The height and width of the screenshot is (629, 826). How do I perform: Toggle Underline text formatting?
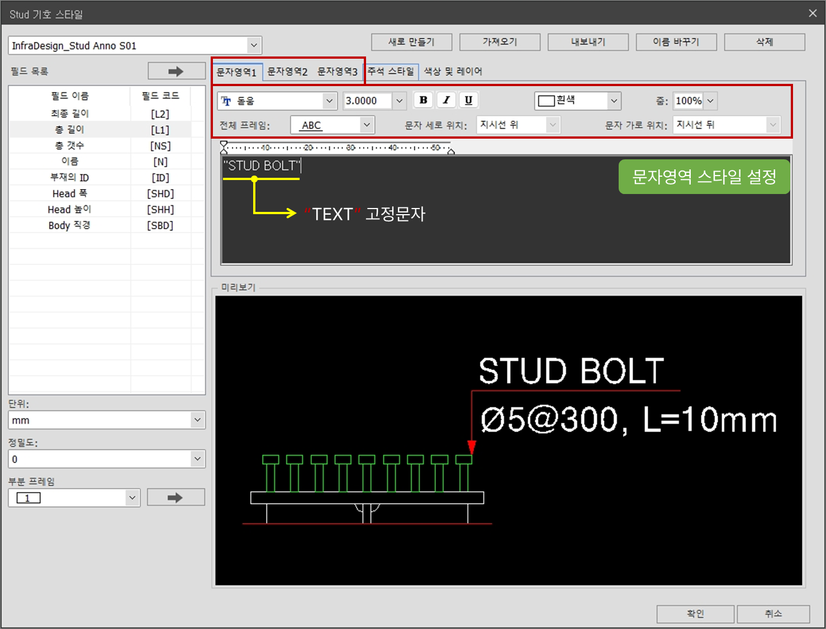click(468, 100)
